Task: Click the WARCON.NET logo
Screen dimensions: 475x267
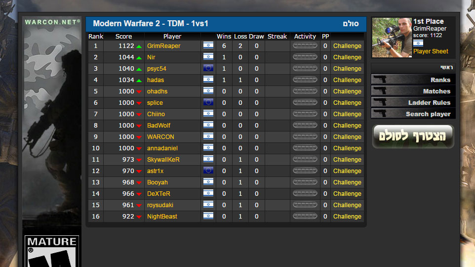Action: pyautogui.click(x=52, y=22)
